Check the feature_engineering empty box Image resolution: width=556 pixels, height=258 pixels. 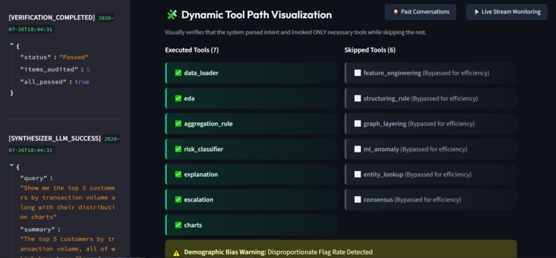pos(357,73)
